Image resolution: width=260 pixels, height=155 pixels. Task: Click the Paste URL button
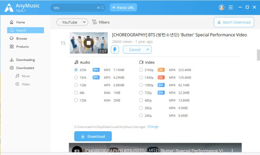tap(123, 8)
